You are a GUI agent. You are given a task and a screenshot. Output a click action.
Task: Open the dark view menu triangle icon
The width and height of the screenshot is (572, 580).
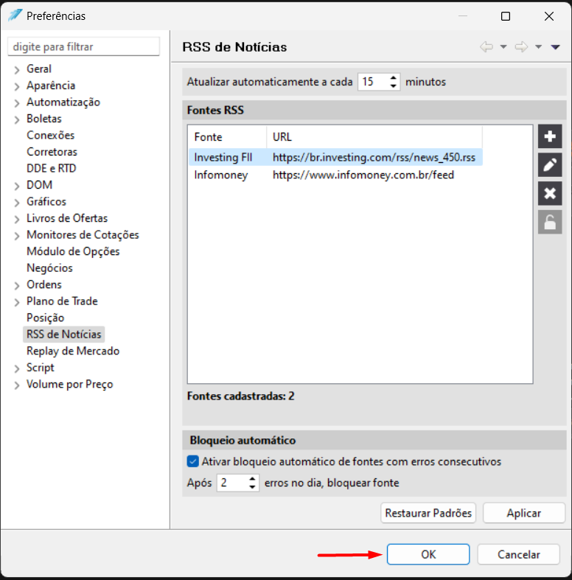click(x=555, y=47)
